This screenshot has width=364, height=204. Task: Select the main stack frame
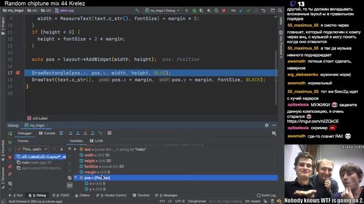coord(40,163)
